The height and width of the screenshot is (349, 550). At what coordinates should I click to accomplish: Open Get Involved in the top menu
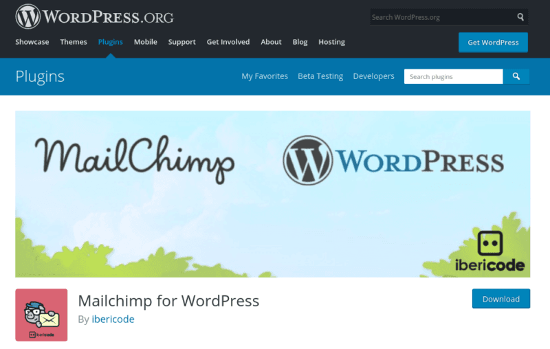228,42
